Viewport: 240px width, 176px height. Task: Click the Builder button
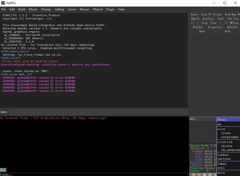tap(198, 27)
